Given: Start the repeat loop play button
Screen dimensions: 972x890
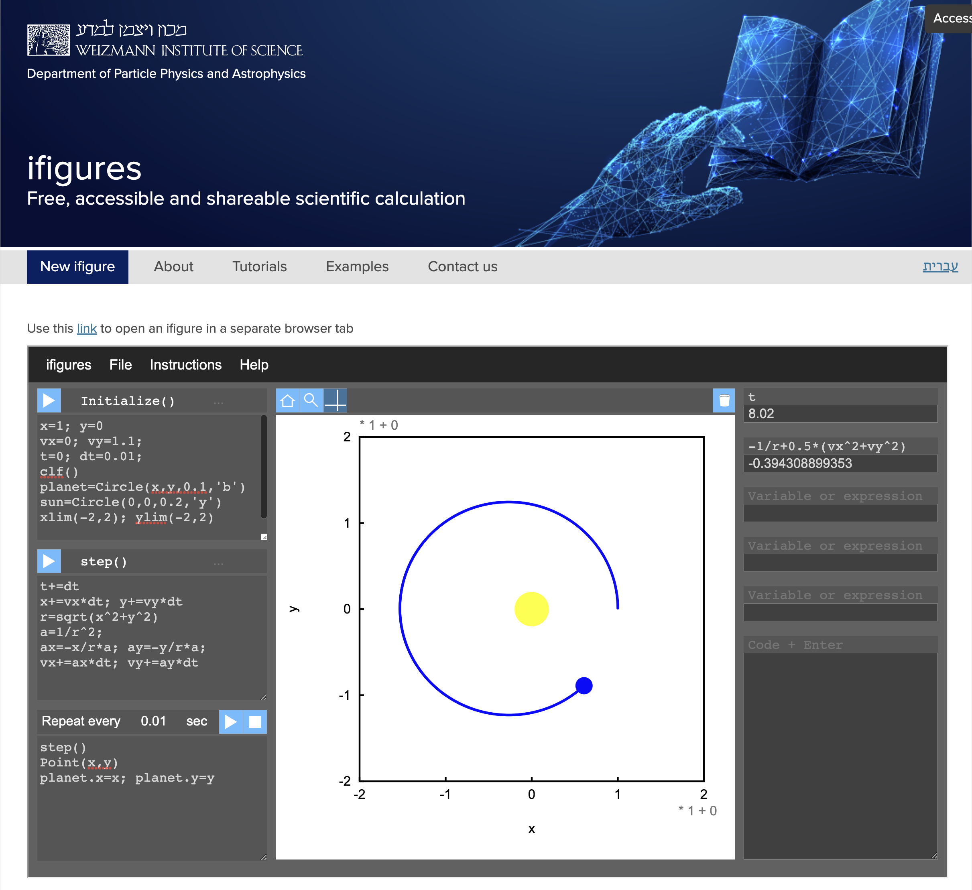Looking at the screenshot, I should pyautogui.click(x=230, y=721).
